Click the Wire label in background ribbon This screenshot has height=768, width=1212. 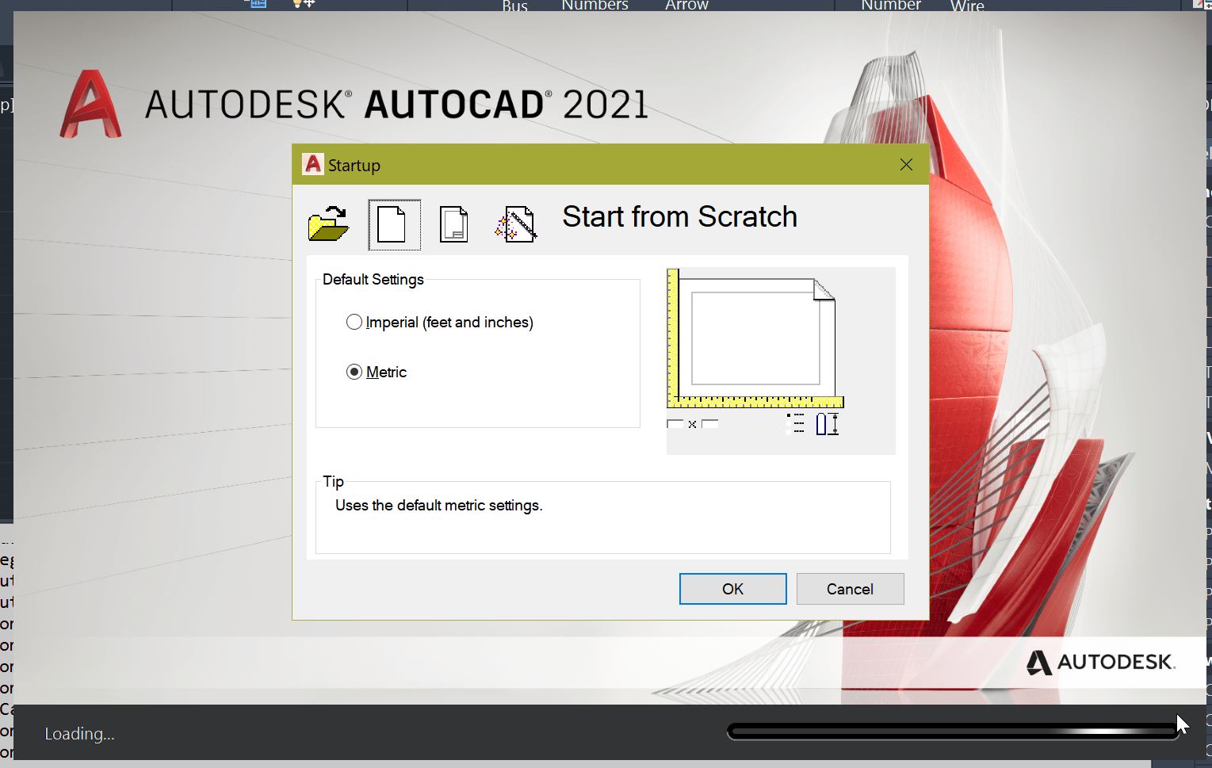click(x=967, y=6)
